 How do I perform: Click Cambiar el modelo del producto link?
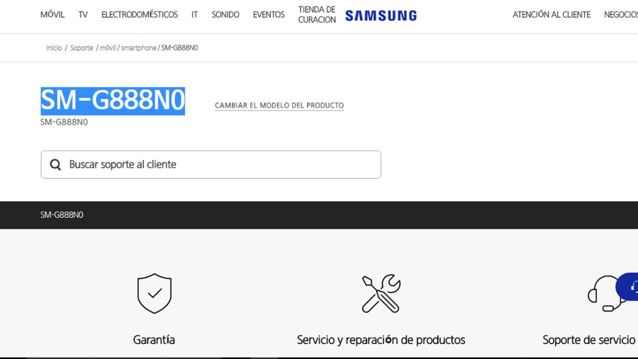pos(279,106)
